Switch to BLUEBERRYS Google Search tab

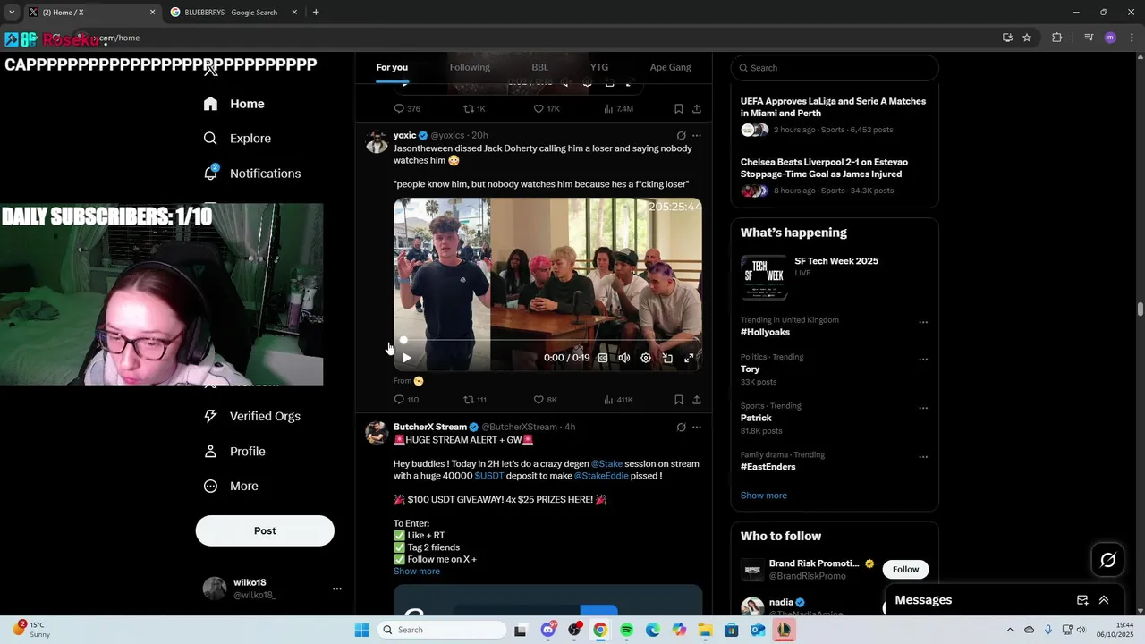pyautogui.click(x=231, y=13)
